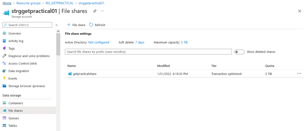Open the Tags menu item label
The image size is (306, 131).
point(12,49)
